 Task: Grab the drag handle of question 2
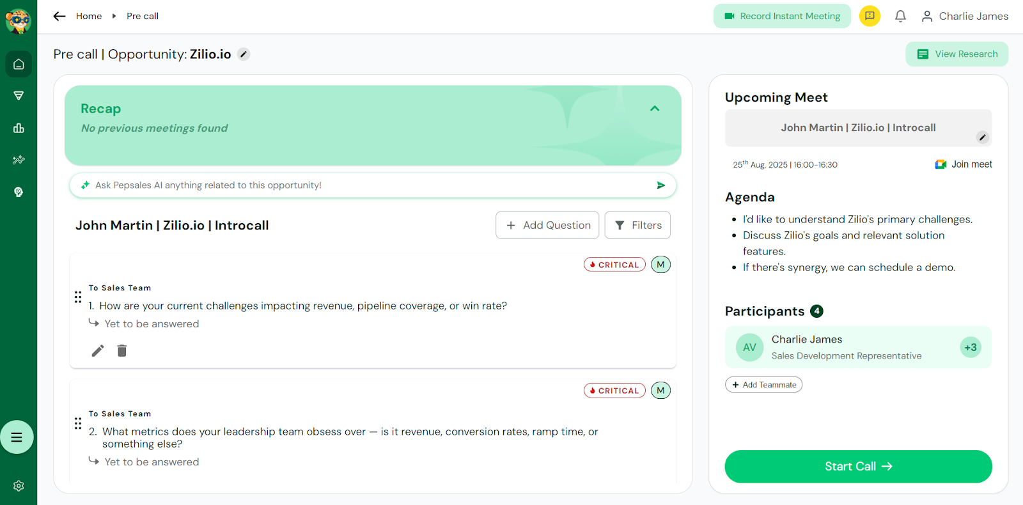coord(78,423)
